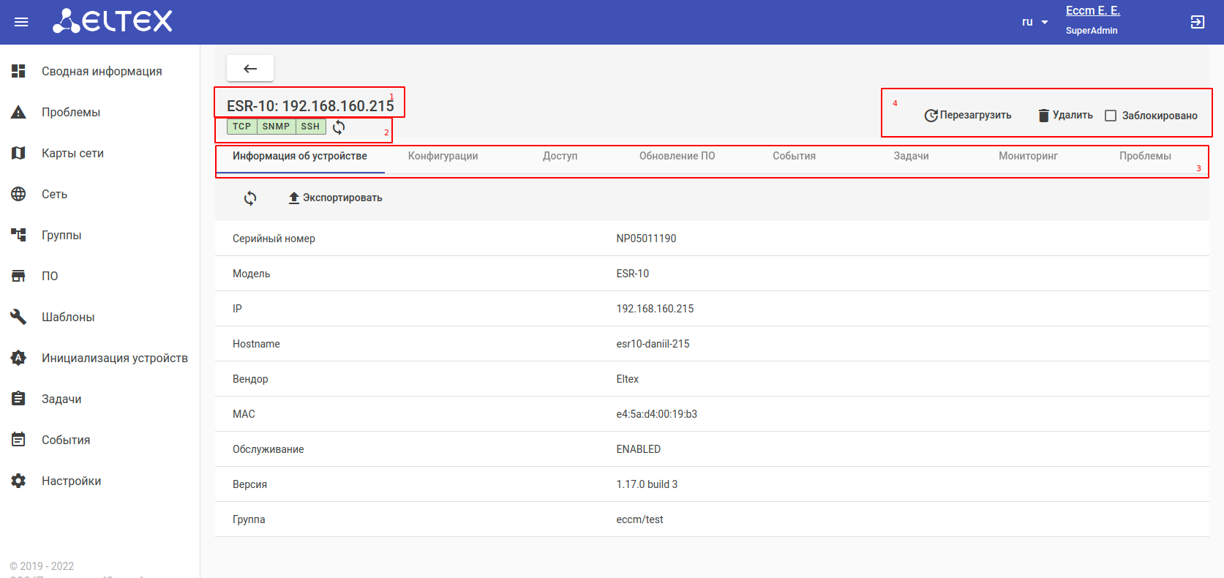This screenshot has height=578, width=1224.
Task: Open the hamburger navigation menu
Action: (x=21, y=22)
